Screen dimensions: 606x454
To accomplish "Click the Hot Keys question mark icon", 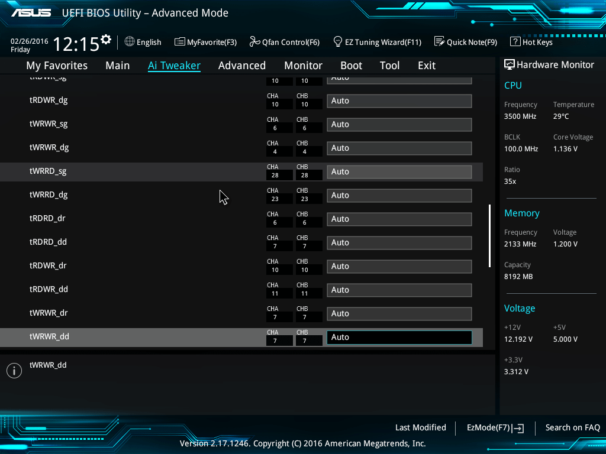I will point(515,42).
